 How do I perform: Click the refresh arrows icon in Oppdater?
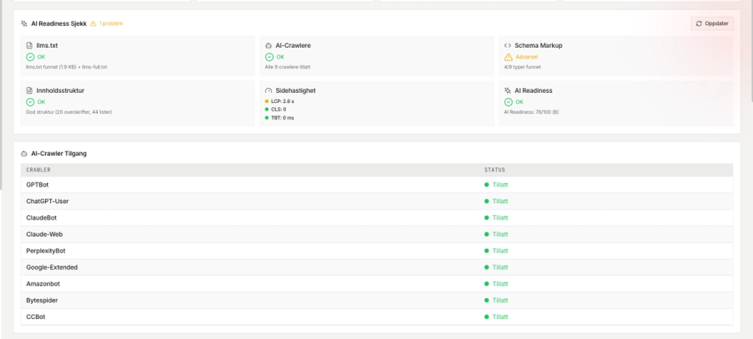click(699, 23)
